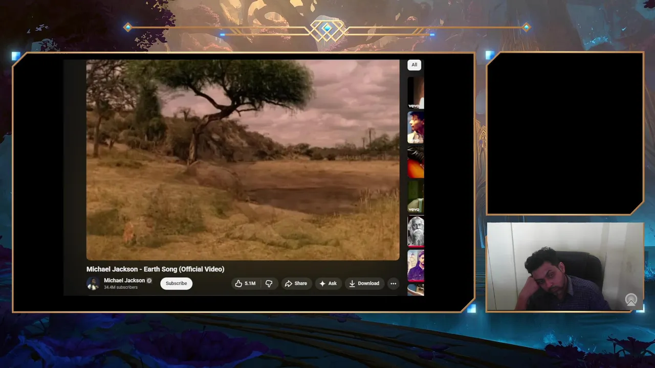
Task: Open the Michael Jackson channel name link
Action: [124, 280]
